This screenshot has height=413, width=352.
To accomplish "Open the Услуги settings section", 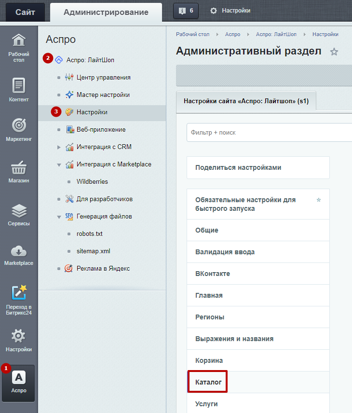I will [x=258, y=403].
